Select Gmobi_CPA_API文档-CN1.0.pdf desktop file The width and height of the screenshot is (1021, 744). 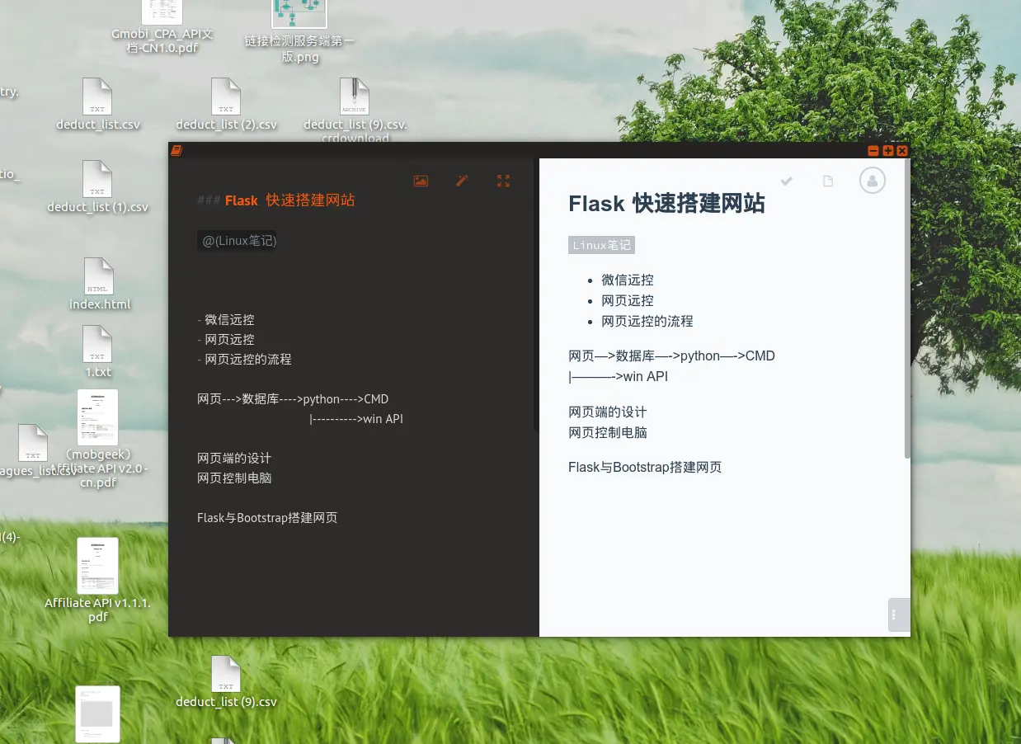(x=162, y=27)
